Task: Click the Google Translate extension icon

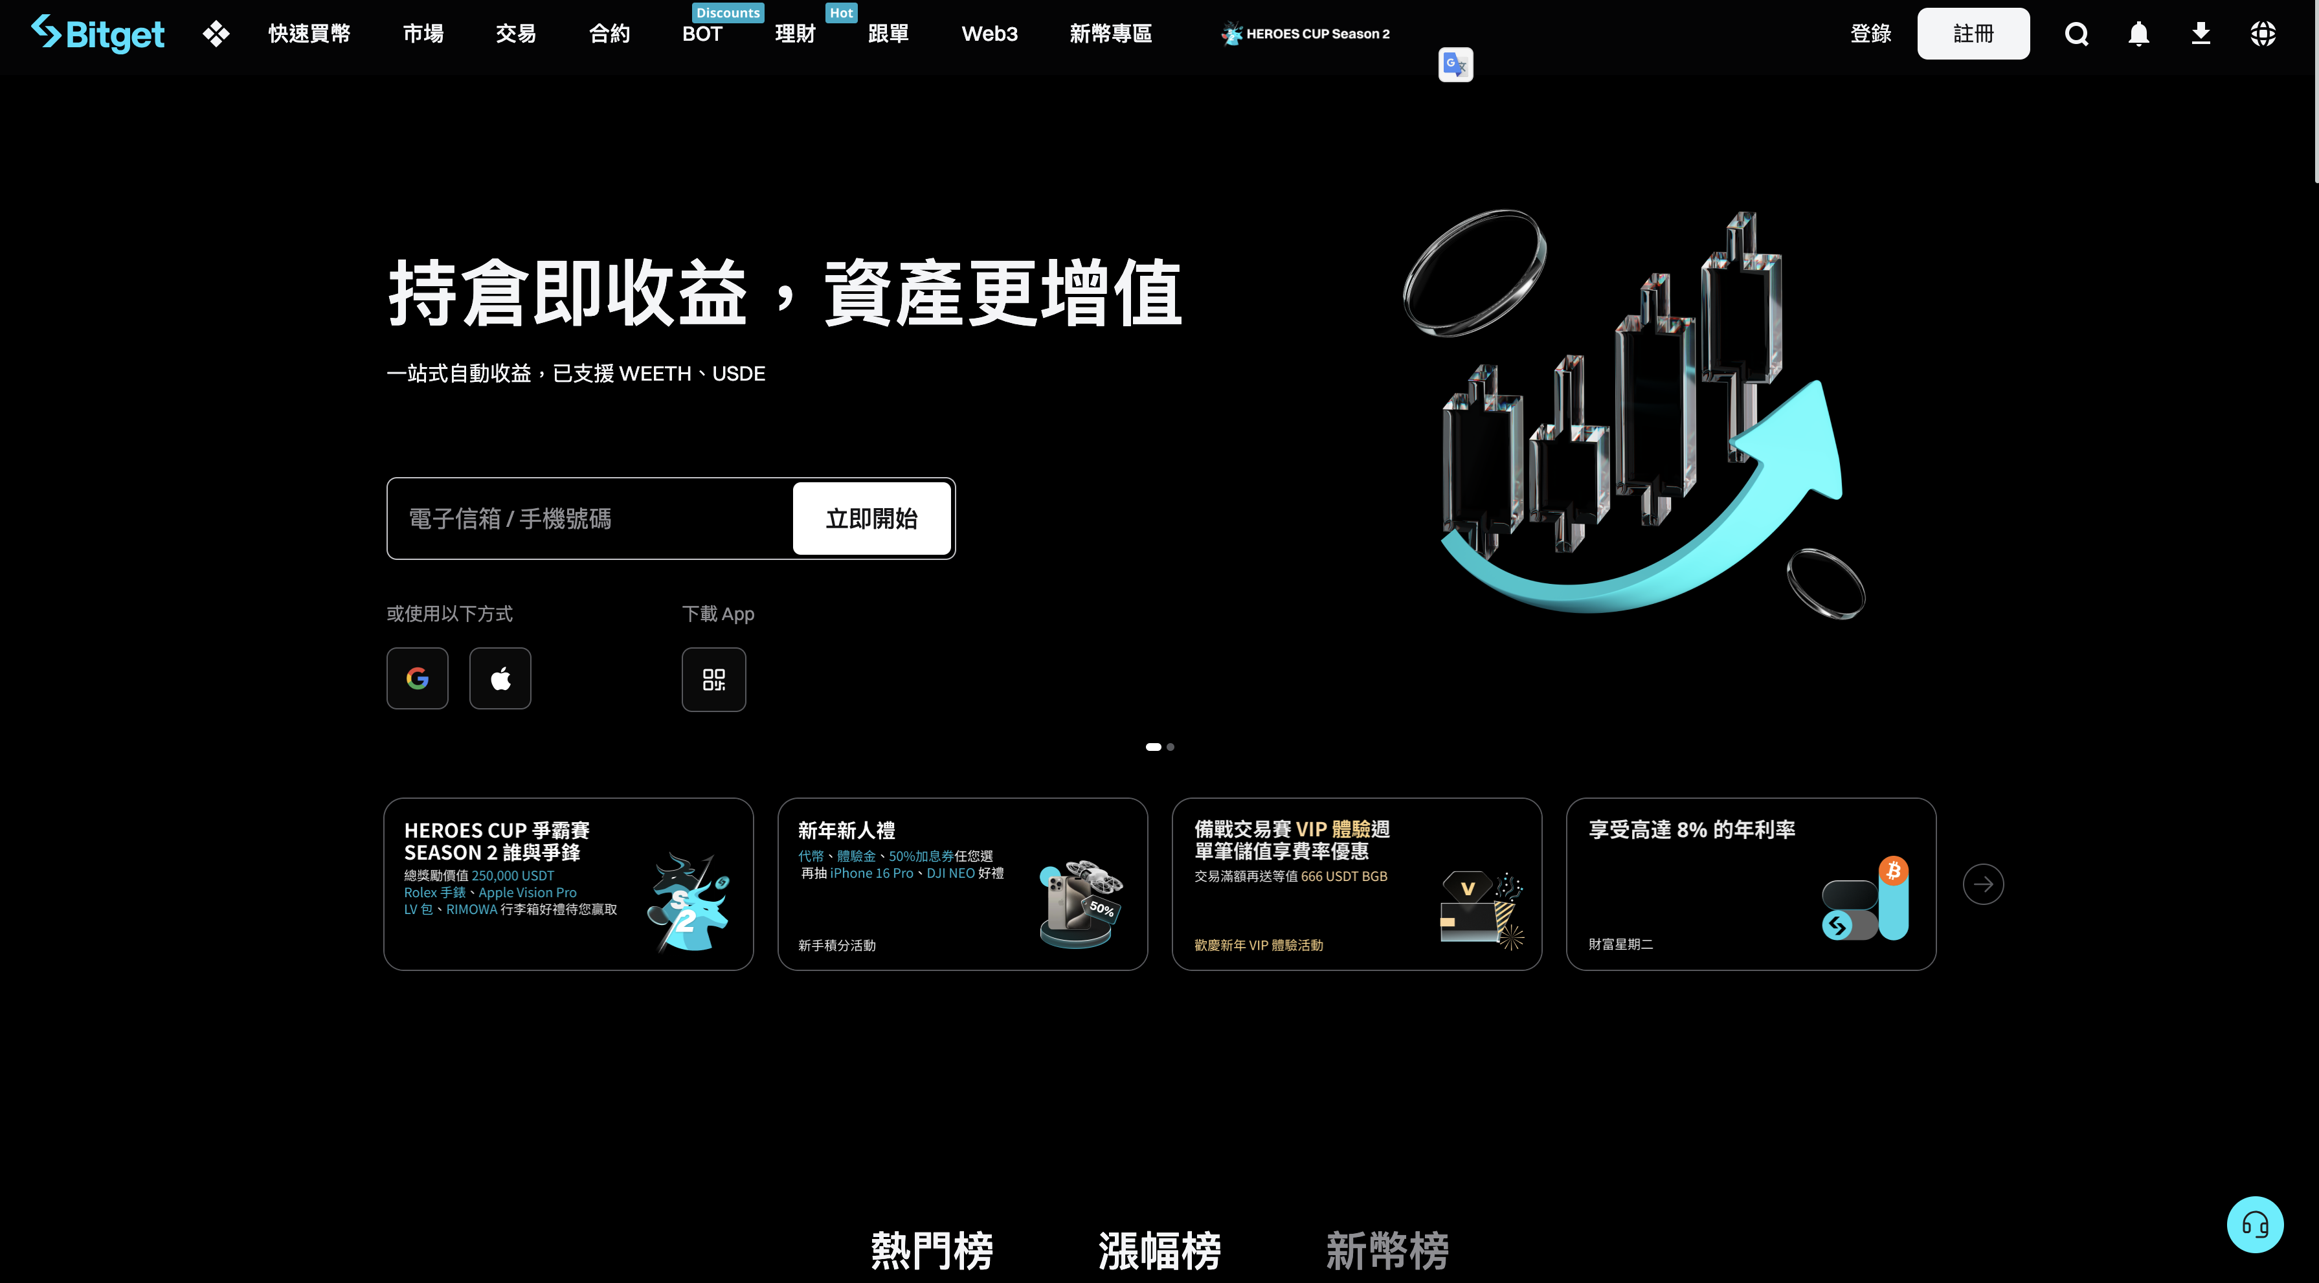Action: [x=1455, y=65]
